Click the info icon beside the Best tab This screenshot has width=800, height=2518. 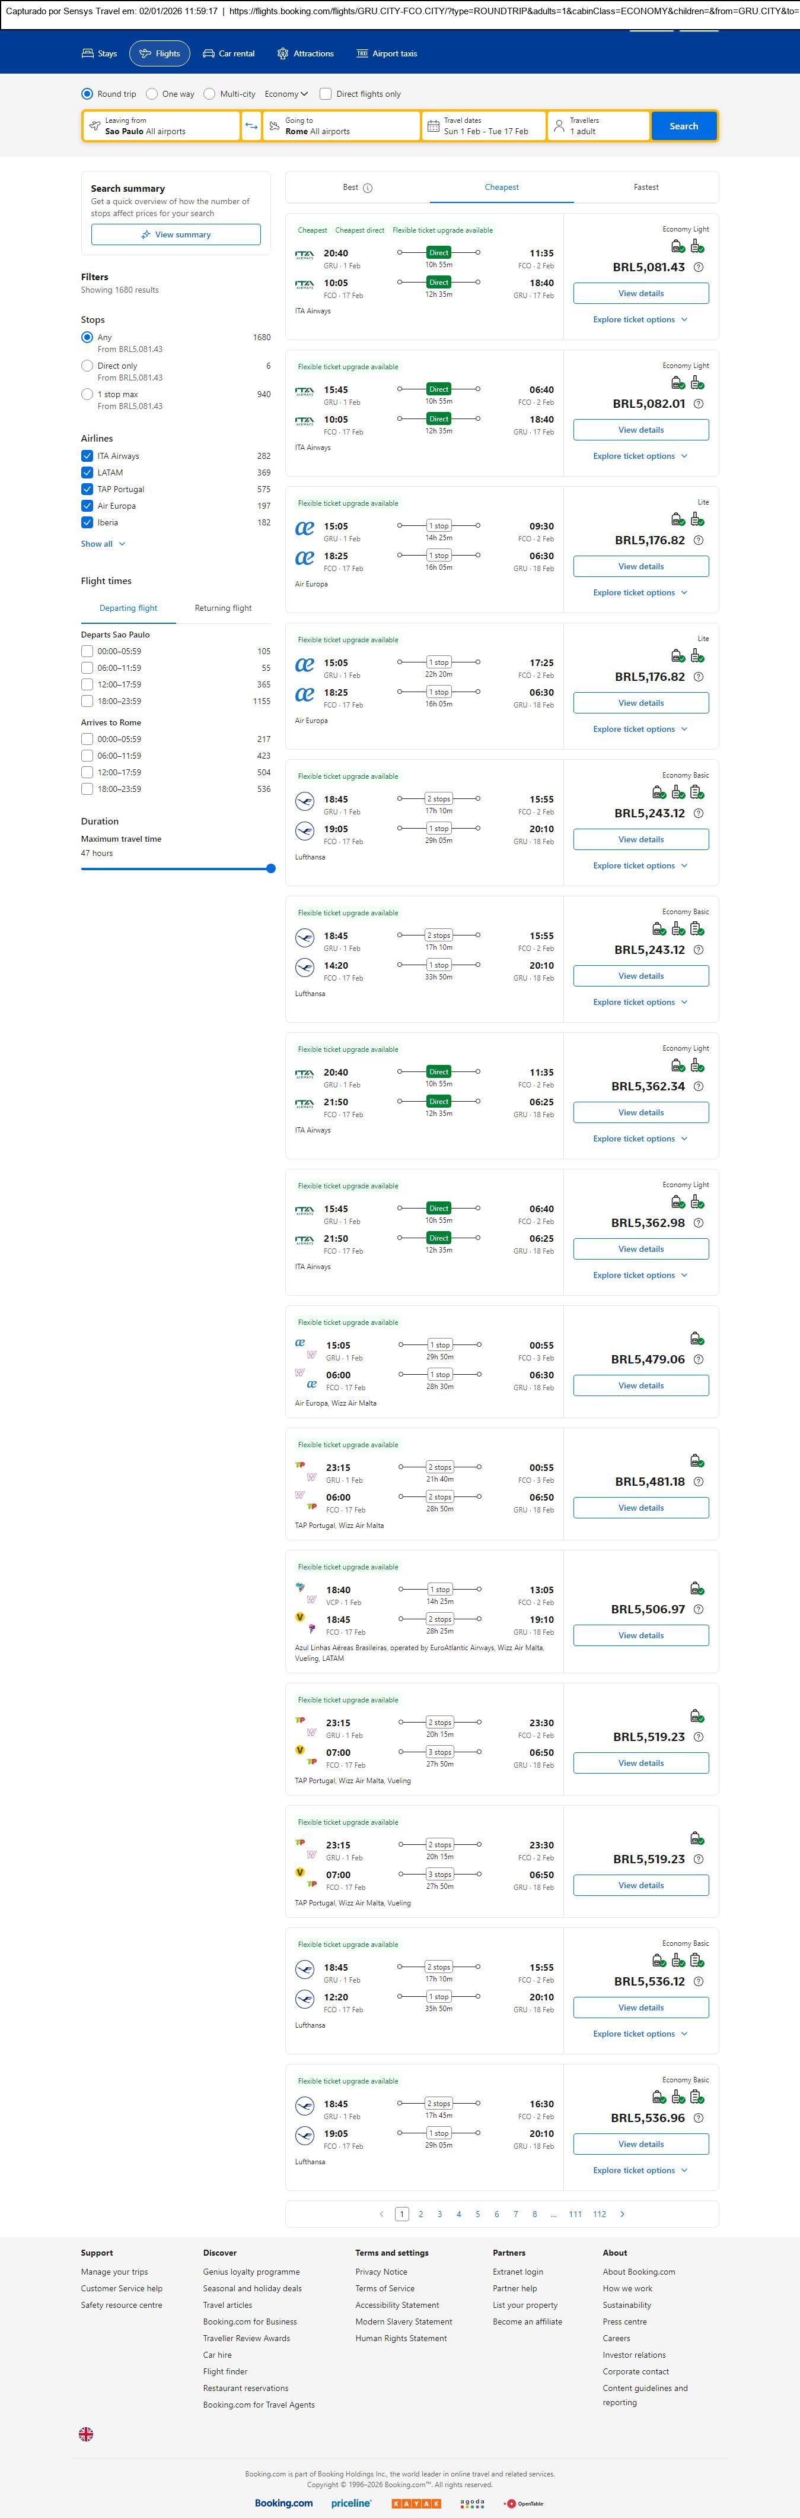[367, 188]
